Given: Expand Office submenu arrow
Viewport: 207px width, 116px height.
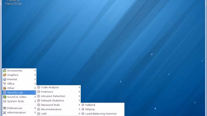Looking at the screenshot, I should pyautogui.click(x=35, y=84).
